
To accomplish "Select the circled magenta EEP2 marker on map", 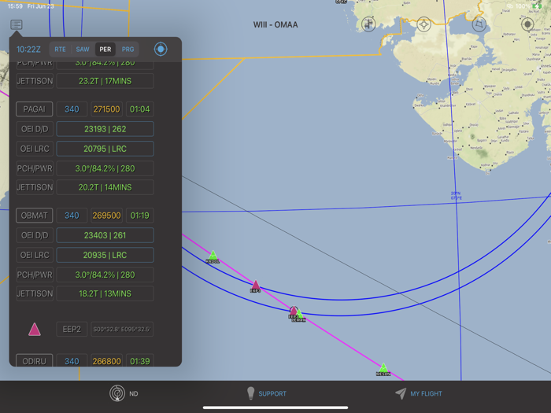I will (293, 311).
